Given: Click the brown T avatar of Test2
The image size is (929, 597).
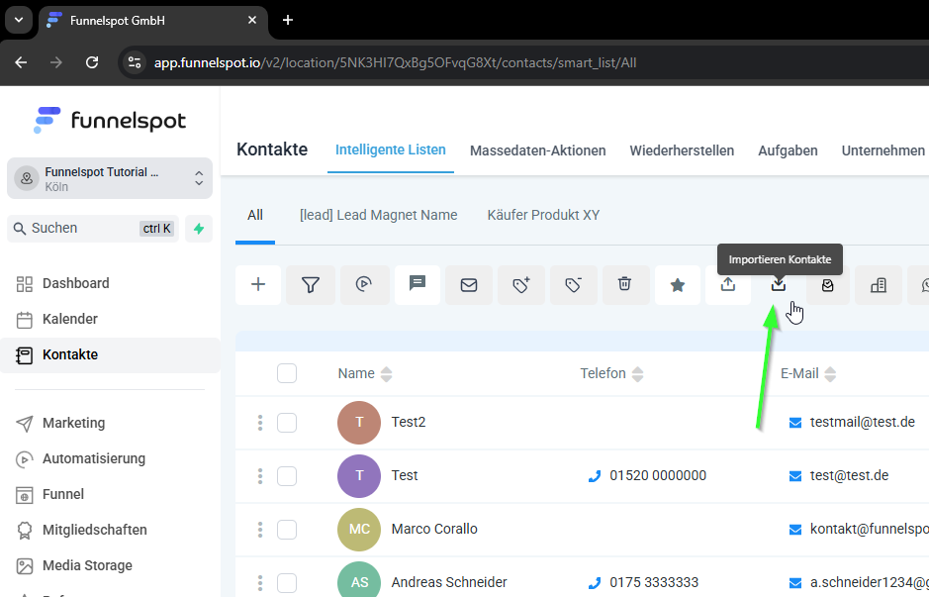Looking at the screenshot, I should [359, 422].
